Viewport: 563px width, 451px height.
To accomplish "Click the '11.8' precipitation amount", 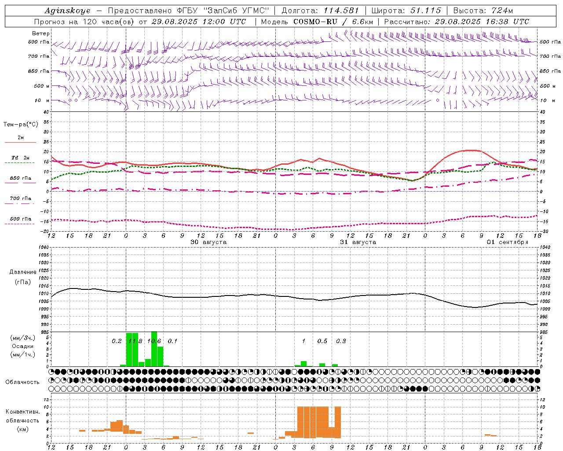I will [x=135, y=341].
